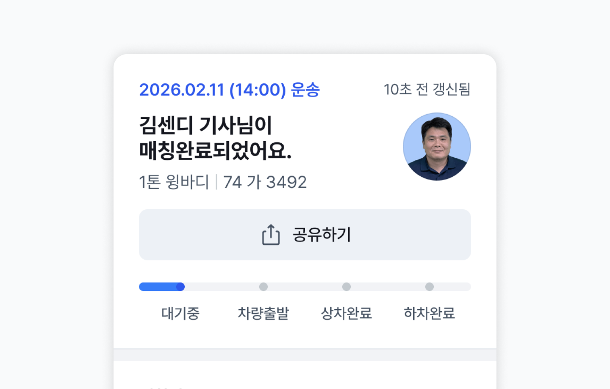The height and width of the screenshot is (389, 610).
Task: Click the gray 차량출발 step dot
Action: [263, 287]
